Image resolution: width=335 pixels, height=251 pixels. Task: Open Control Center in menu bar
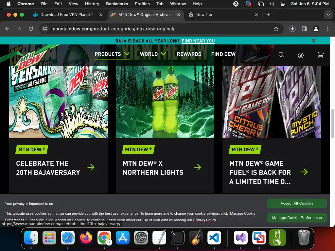tap(283, 4)
